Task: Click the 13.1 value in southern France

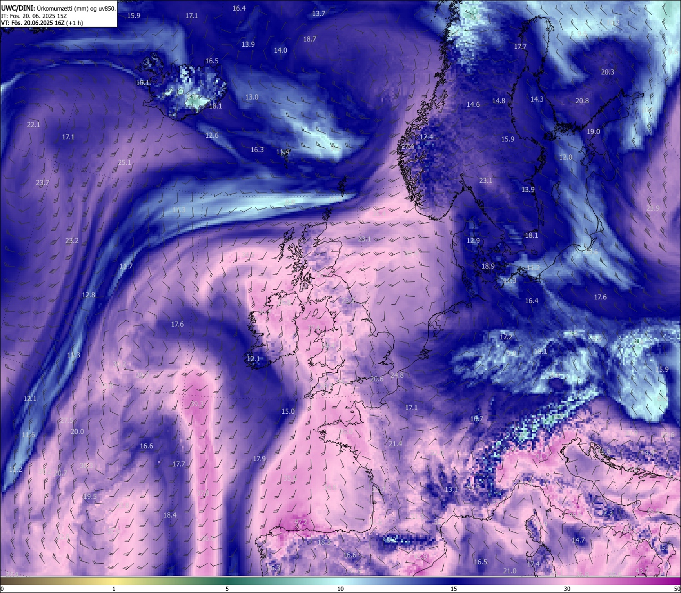Action: 451,490
